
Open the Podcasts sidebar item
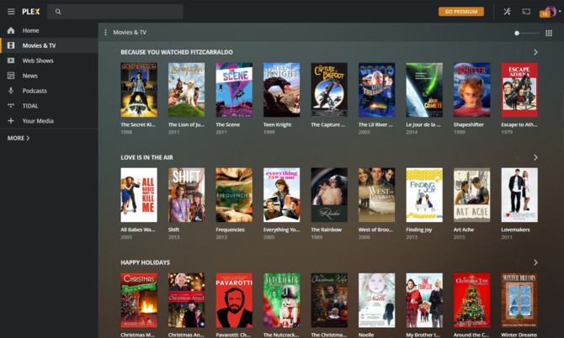49,91
